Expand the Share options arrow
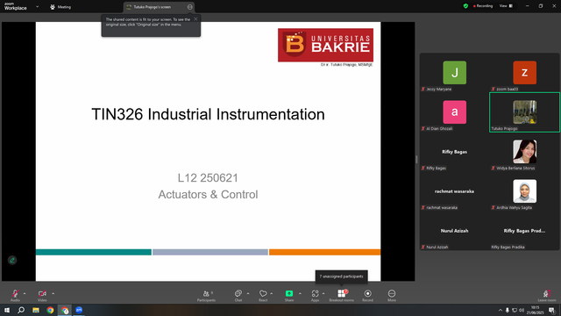561x316 pixels. click(300, 293)
